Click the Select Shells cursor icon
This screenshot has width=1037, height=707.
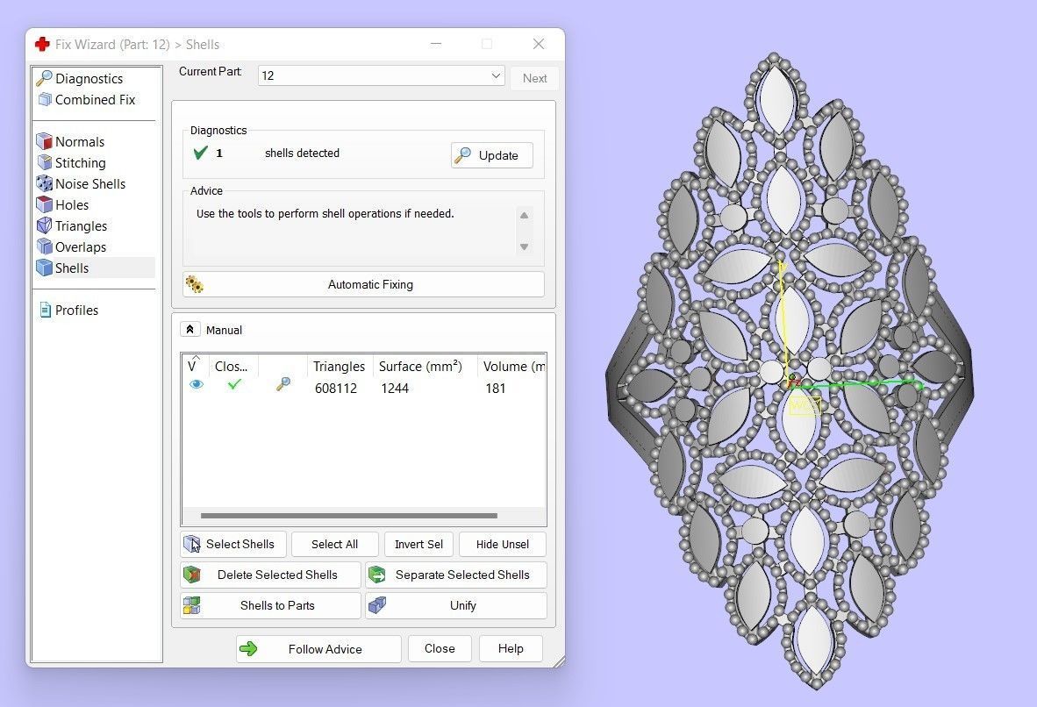tap(192, 545)
